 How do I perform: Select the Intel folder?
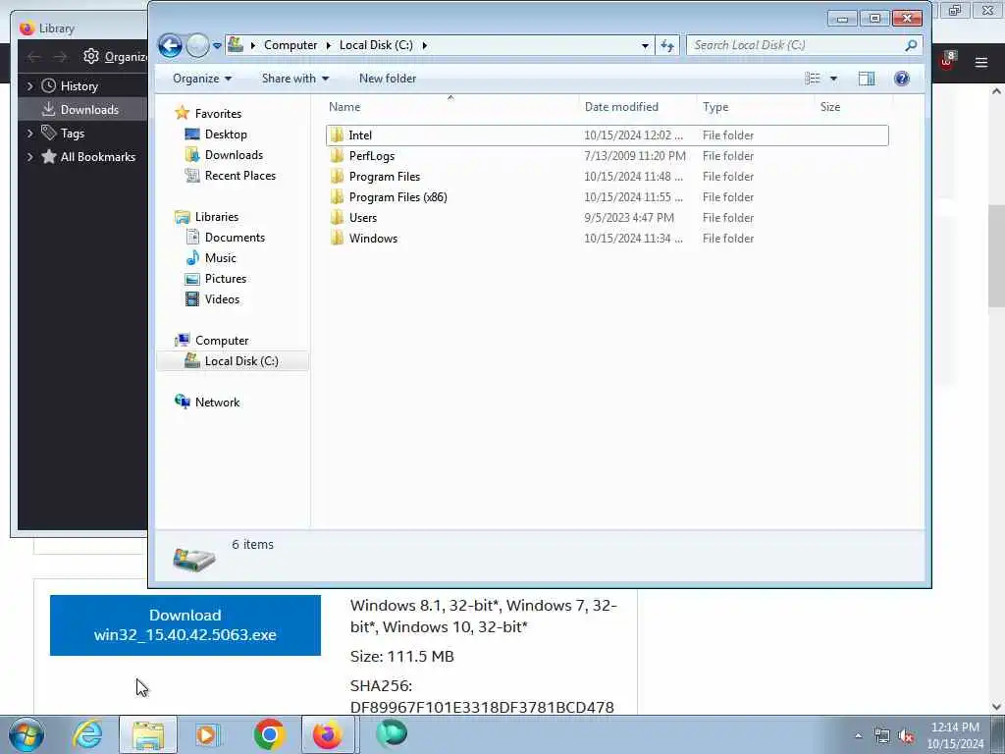coord(607,135)
